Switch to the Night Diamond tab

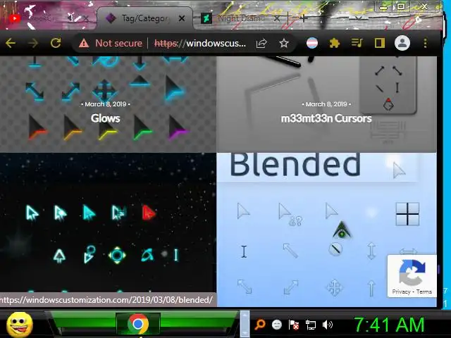241,18
